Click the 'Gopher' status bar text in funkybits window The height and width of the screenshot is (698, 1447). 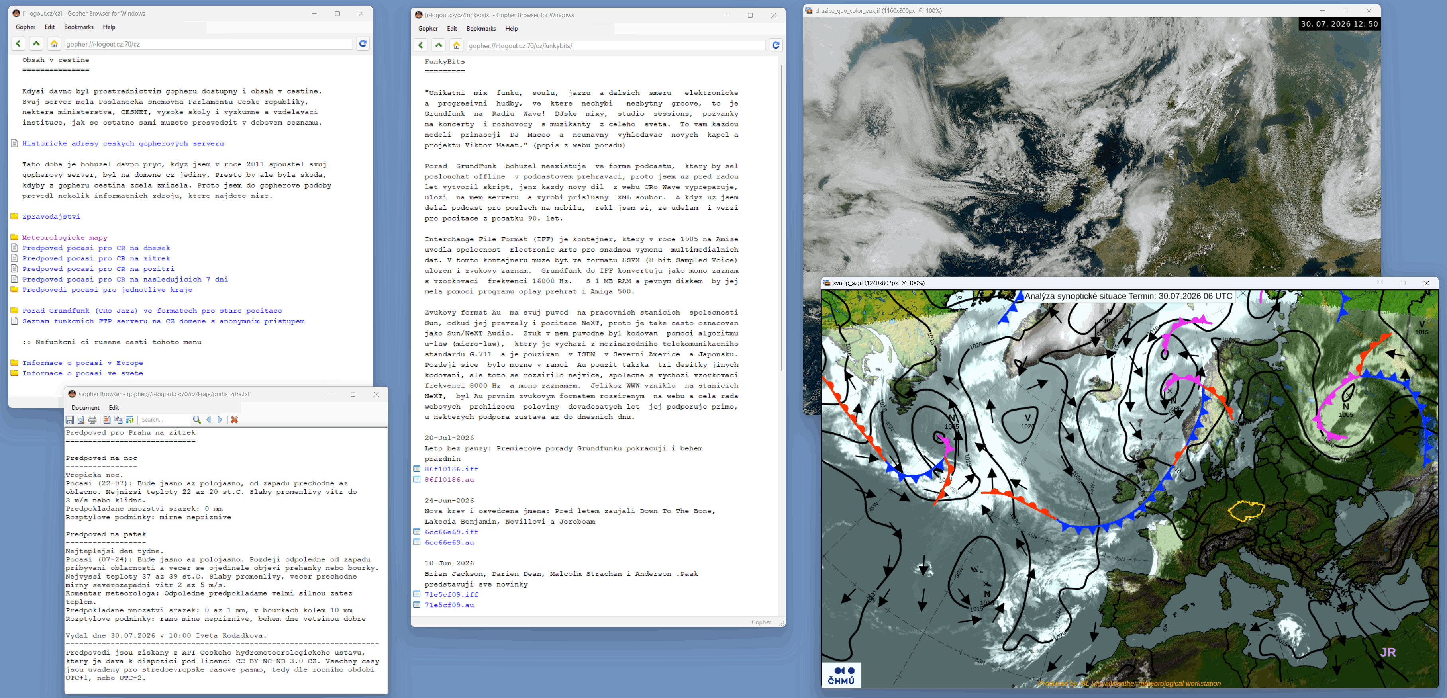[x=761, y=622]
